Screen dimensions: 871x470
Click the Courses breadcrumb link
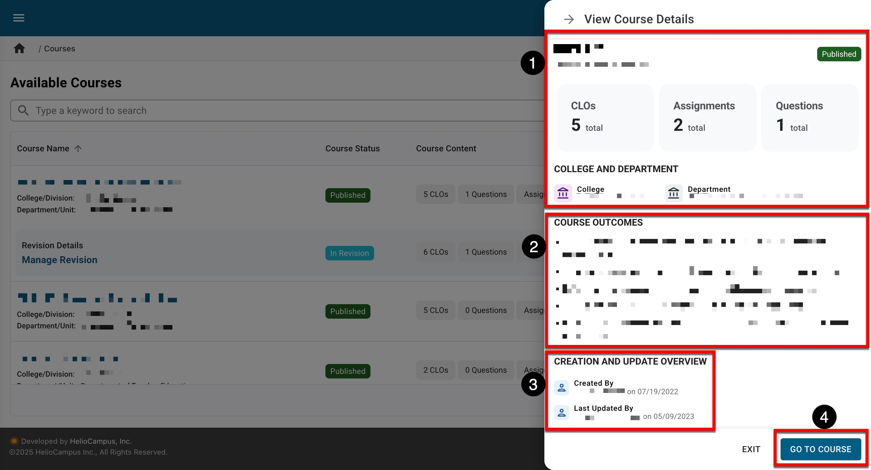pos(60,49)
